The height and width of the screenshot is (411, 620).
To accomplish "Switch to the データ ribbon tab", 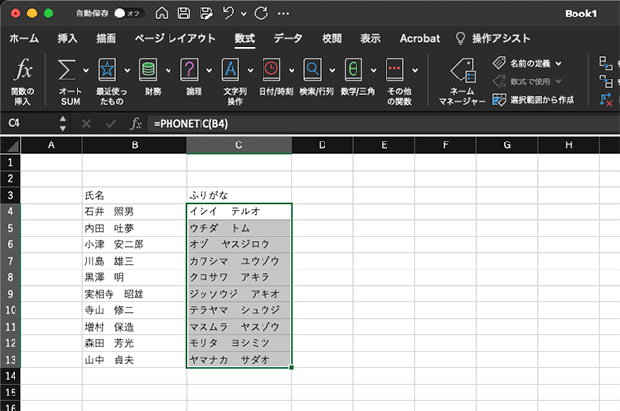I will (288, 38).
